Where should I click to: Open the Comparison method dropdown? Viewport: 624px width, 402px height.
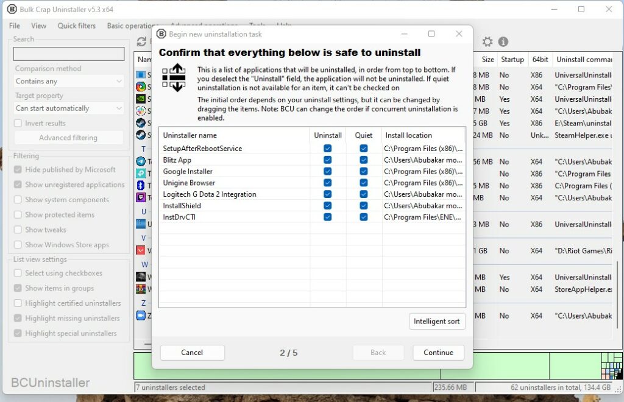pos(68,81)
